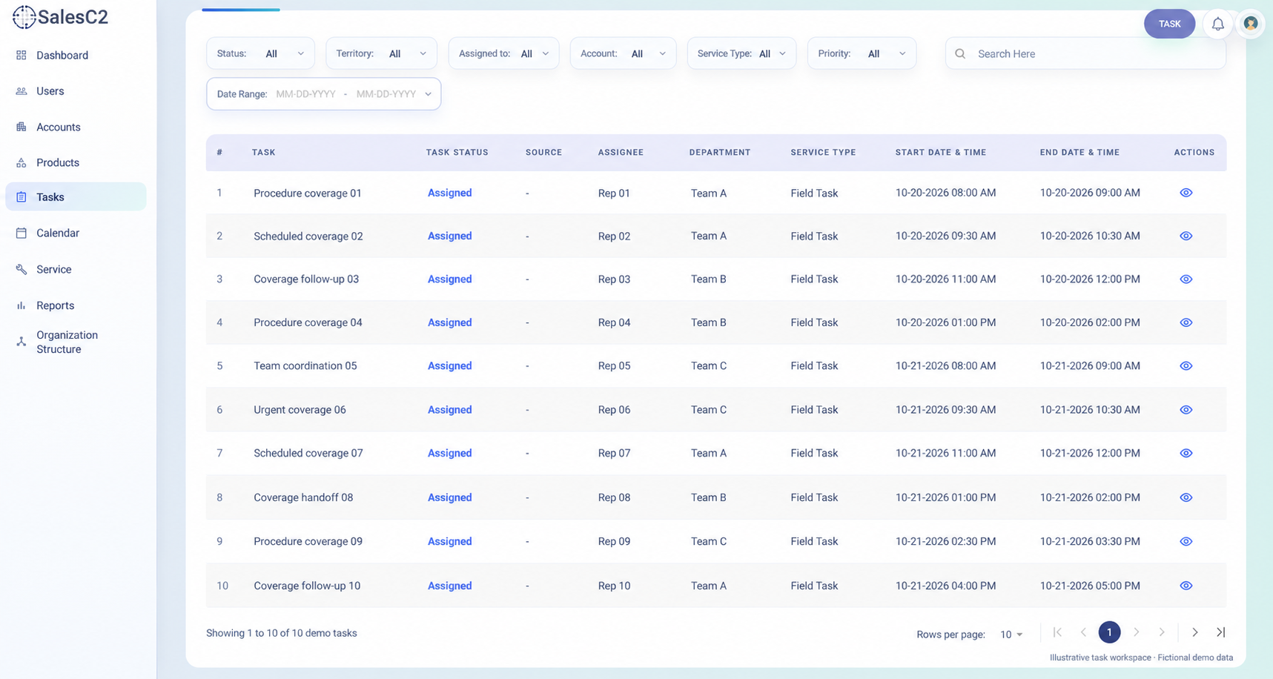Screen dimensions: 1273x679
Task: Click the eye icon for Coverage follow-up 03
Action: pyautogui.click(x=1186, y=279)
